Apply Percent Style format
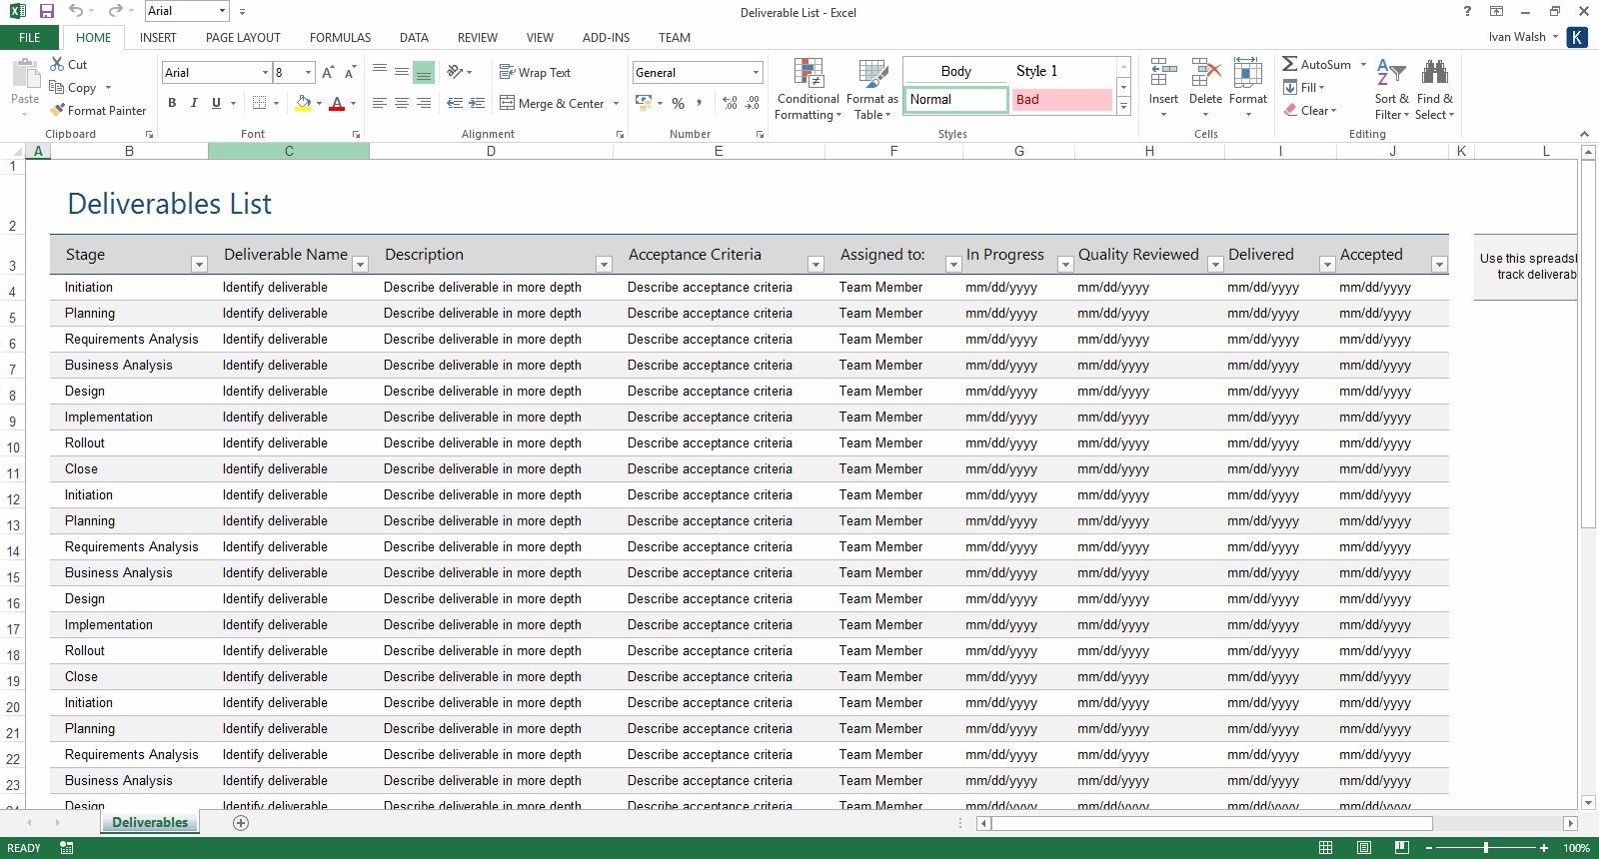The width and height of the screenshot is (1599, 859). click(679, 103)
